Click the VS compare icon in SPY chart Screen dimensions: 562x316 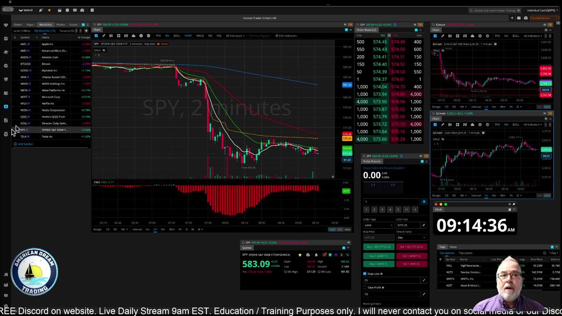coord(126,36)
